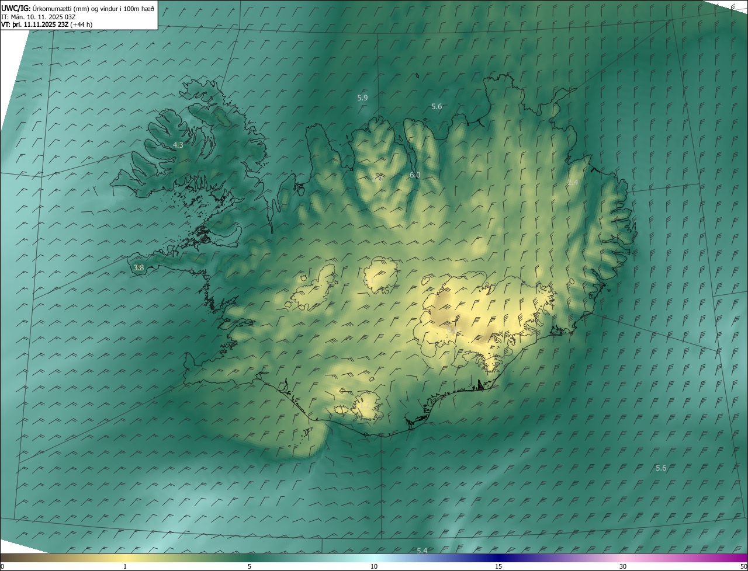Click the 4.3 value over the Westfjords
748x571 pixels.
click(178, 145)
